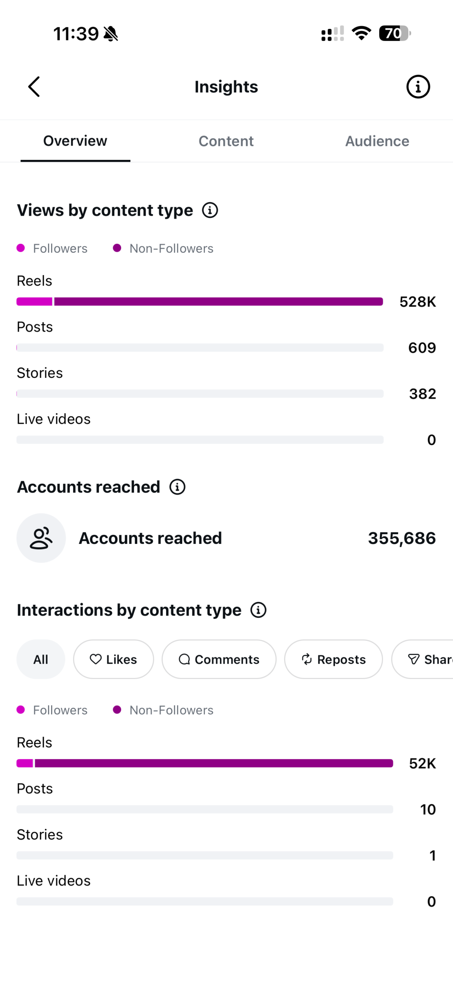
Task: Filter interactions by Likes
Action: coord(113,659)
